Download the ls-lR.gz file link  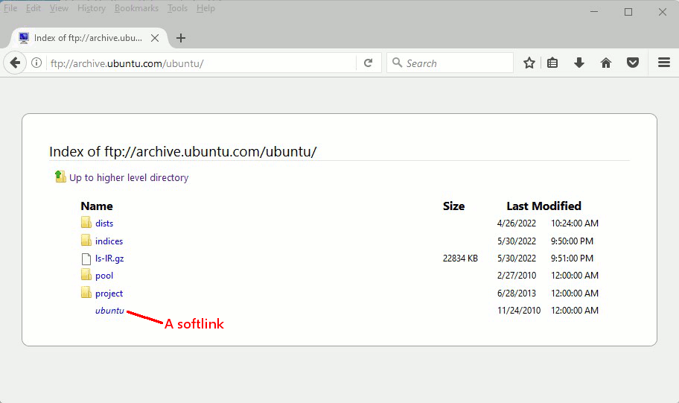tap(109, 258)
